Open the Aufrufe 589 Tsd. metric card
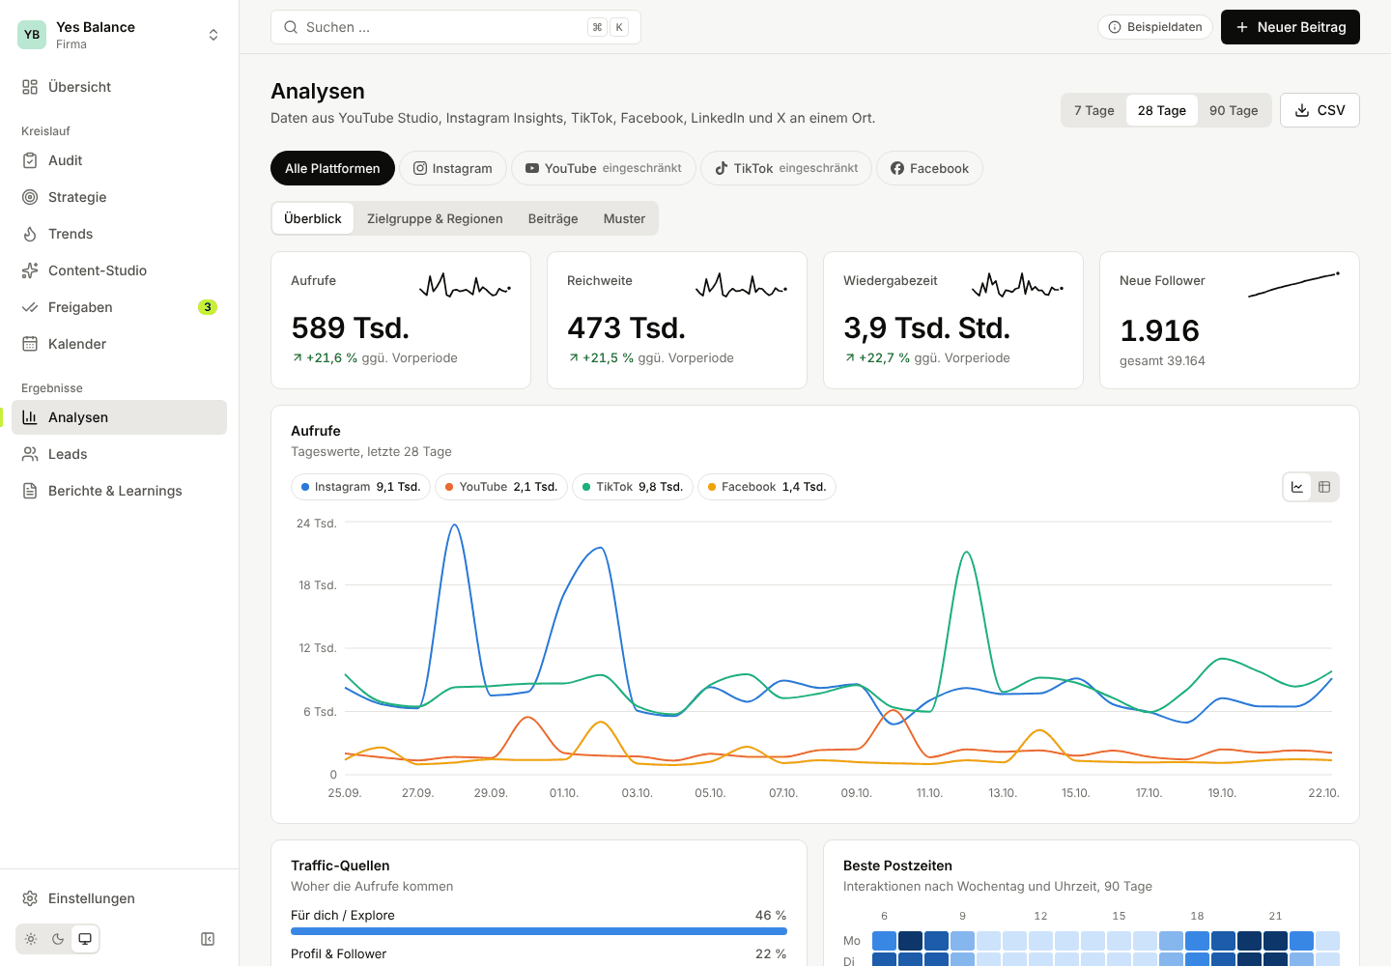 (401, 321)
